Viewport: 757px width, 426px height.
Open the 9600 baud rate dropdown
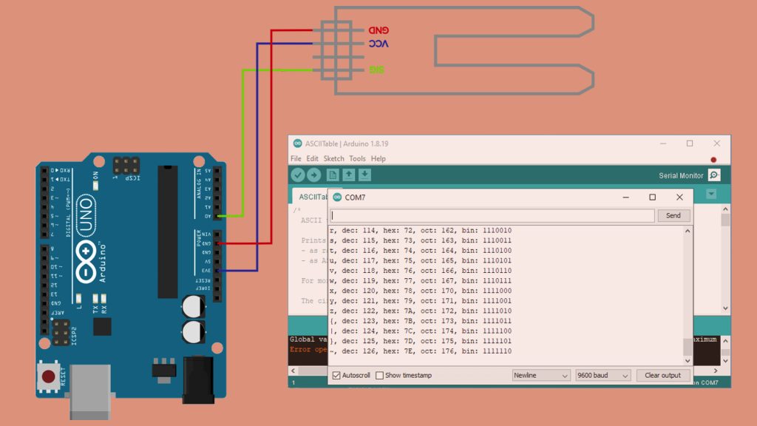[603, 375]
